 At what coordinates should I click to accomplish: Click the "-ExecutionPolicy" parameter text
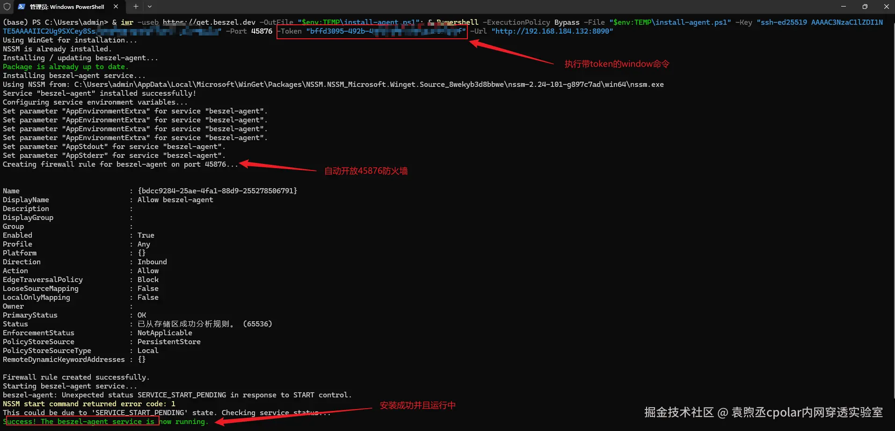point(516,22)
